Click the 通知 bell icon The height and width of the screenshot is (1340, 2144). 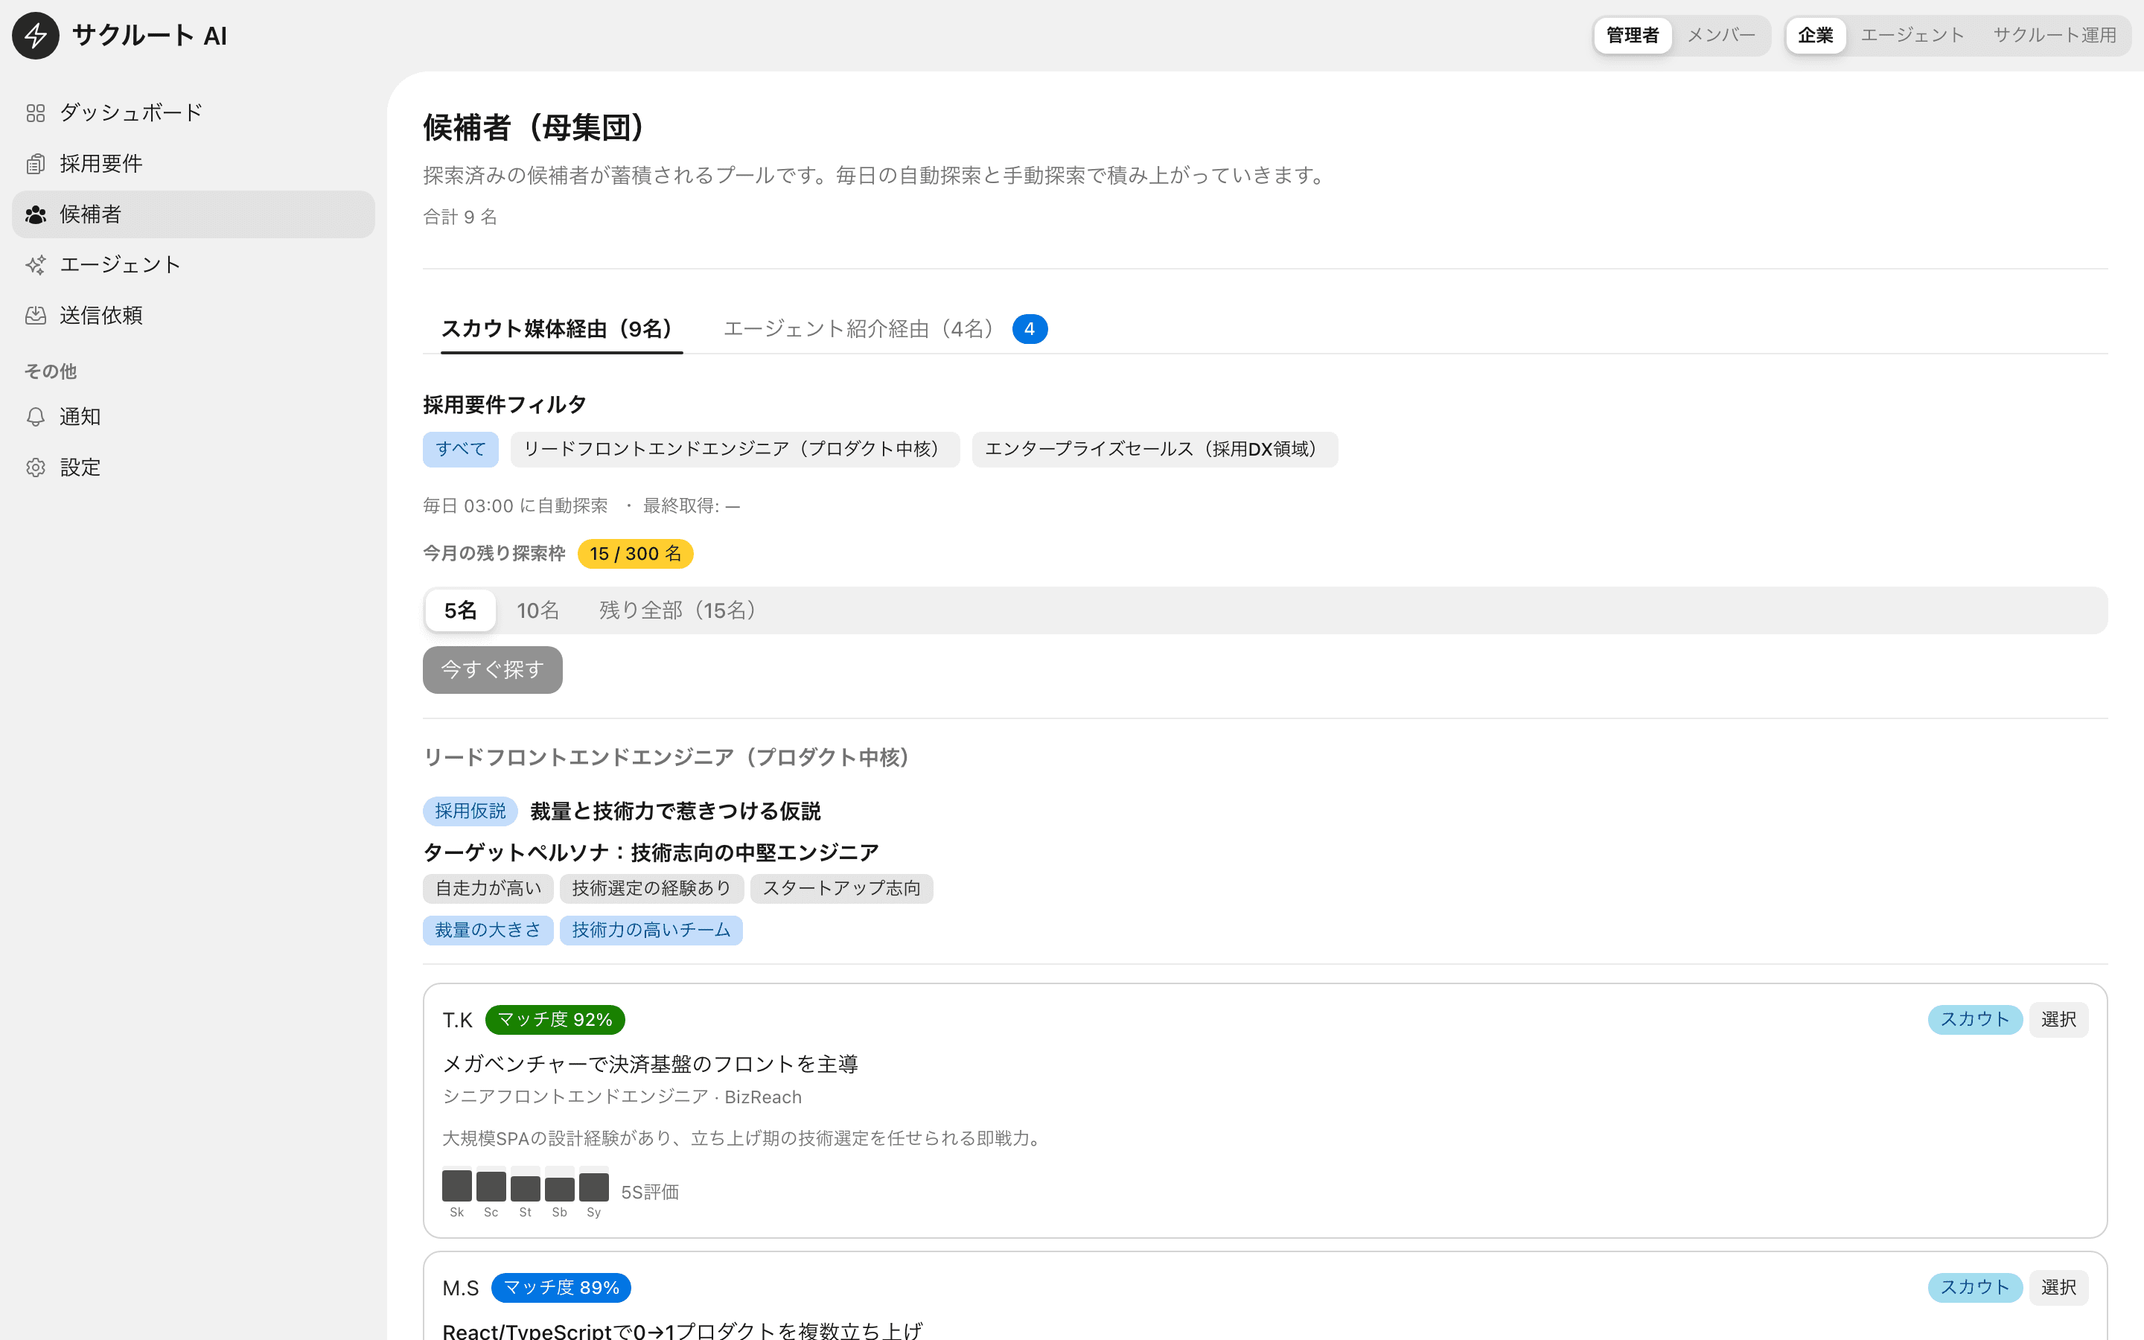36,417
